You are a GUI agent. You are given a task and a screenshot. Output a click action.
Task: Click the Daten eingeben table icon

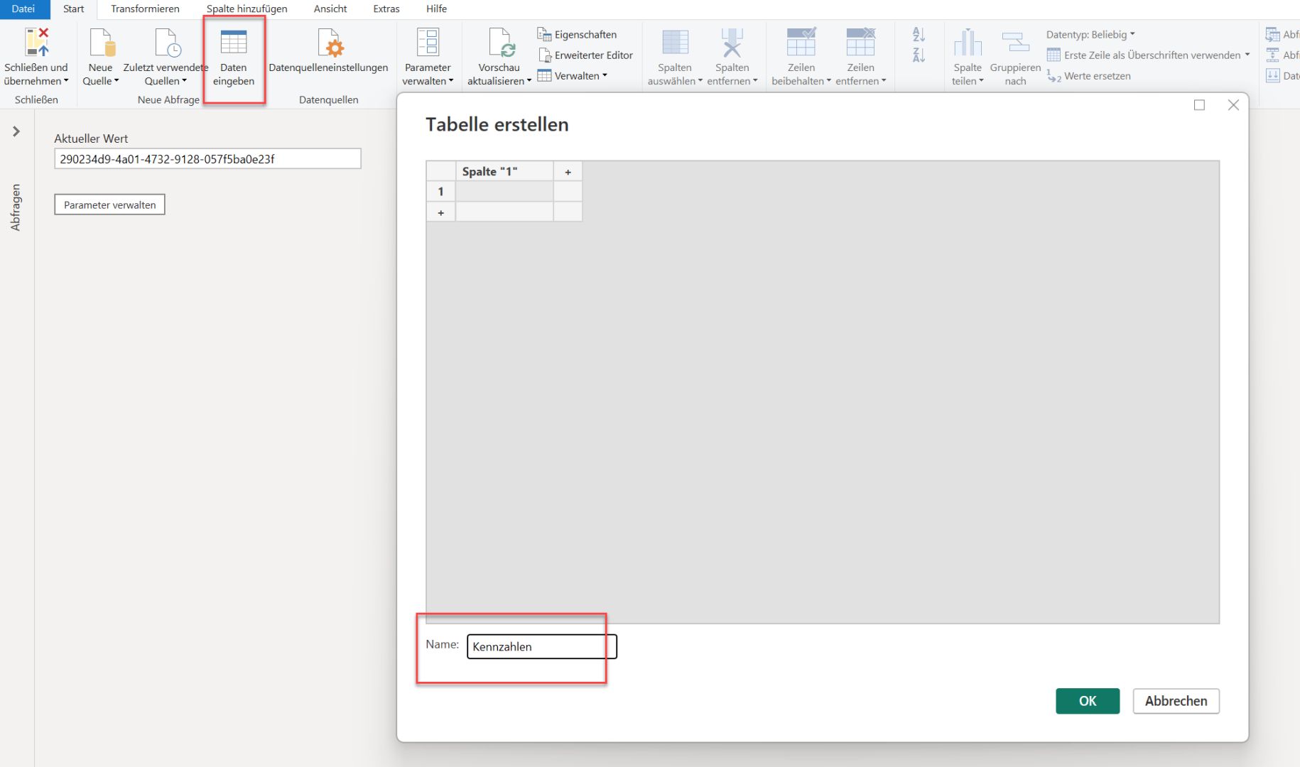pyautogui.click(x=234, y=43)
